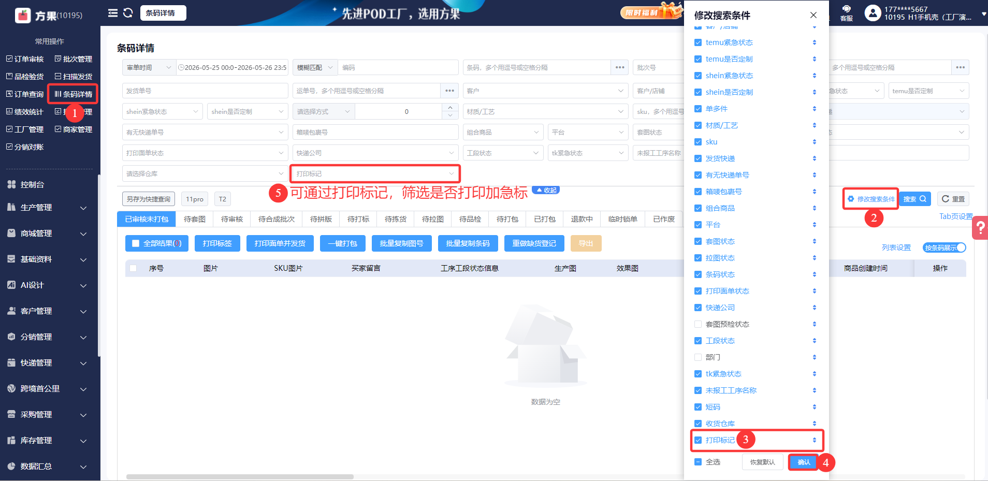Open 条码详情 shortcut in sidebar

[x=73, y=94]
